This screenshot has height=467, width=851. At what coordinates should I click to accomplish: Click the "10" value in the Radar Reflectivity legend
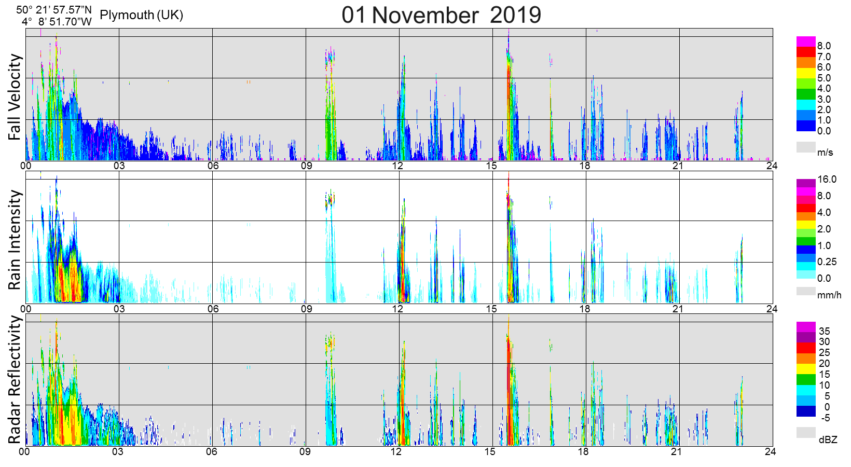click(x=825, y=385)
